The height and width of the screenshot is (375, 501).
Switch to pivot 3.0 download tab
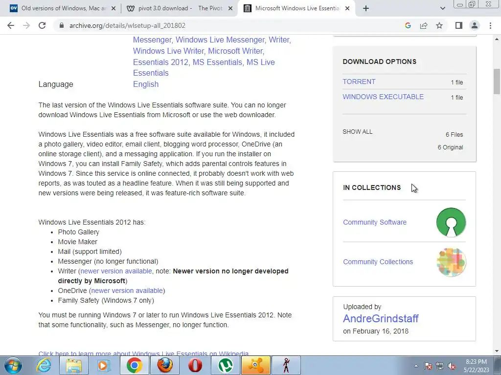(179, 9)
